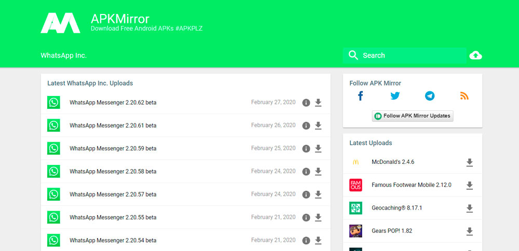This screenshot has width=519, height=251.
Task: Click the Latest WhatsApp Inc. Uploads heading
Action: (x=90, y=83)
